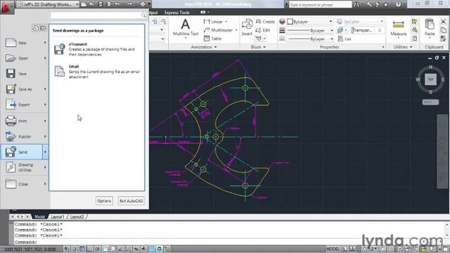
Task: Show open documents list icon
Action: [x=43, y=28]
